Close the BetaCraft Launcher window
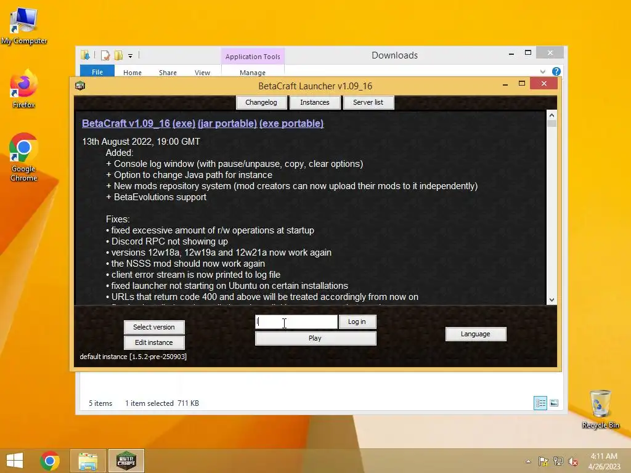631x473 pixels. [544, 83]
